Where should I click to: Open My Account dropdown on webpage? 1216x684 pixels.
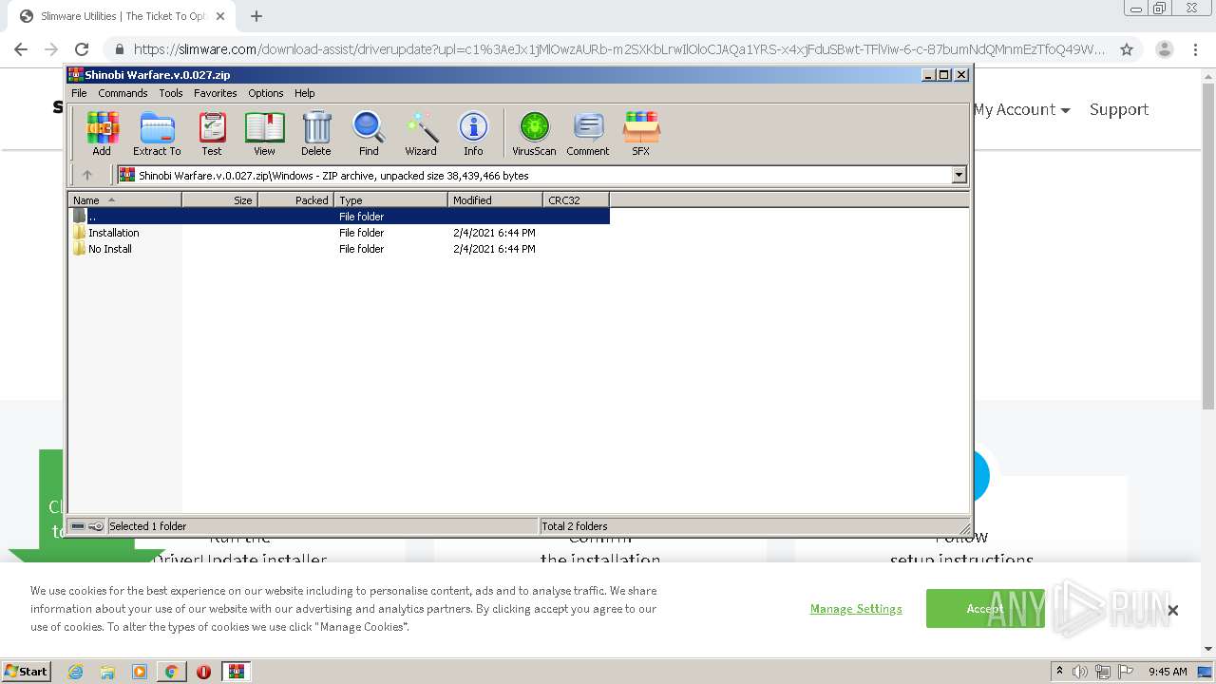[x=1021, y=109]
